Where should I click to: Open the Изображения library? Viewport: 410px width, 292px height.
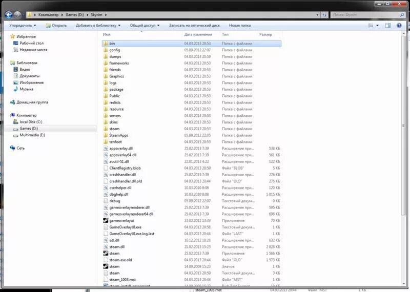[x=32, y=82]
